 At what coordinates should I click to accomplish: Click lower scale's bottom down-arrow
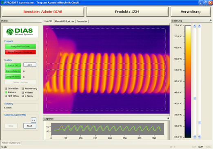click(200, 137)
